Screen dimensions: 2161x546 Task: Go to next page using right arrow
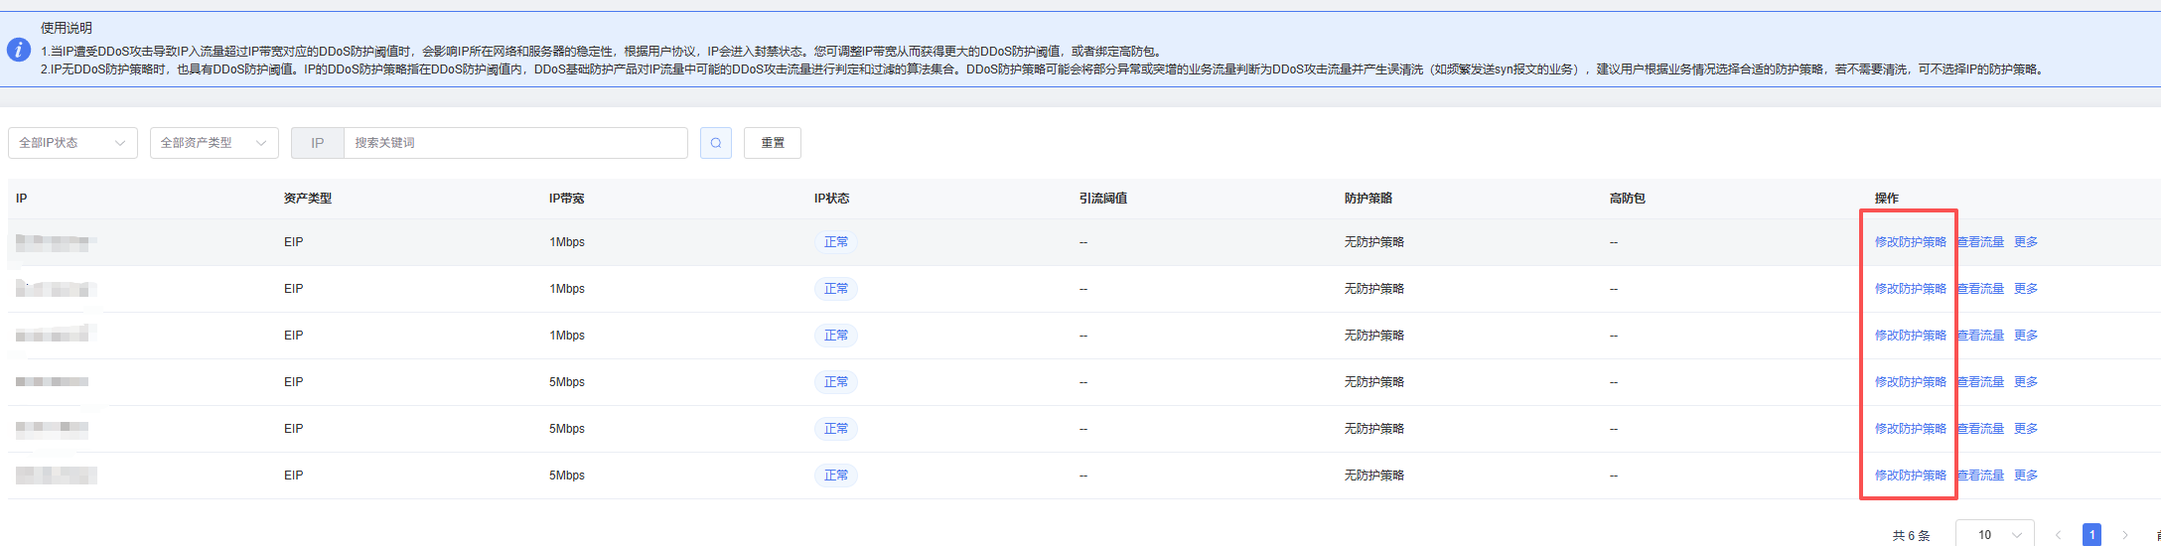[x=2124, y=535]
